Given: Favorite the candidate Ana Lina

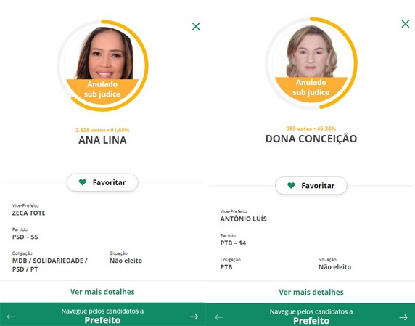Looking at the screenshot, I should (x=102, y=182).
